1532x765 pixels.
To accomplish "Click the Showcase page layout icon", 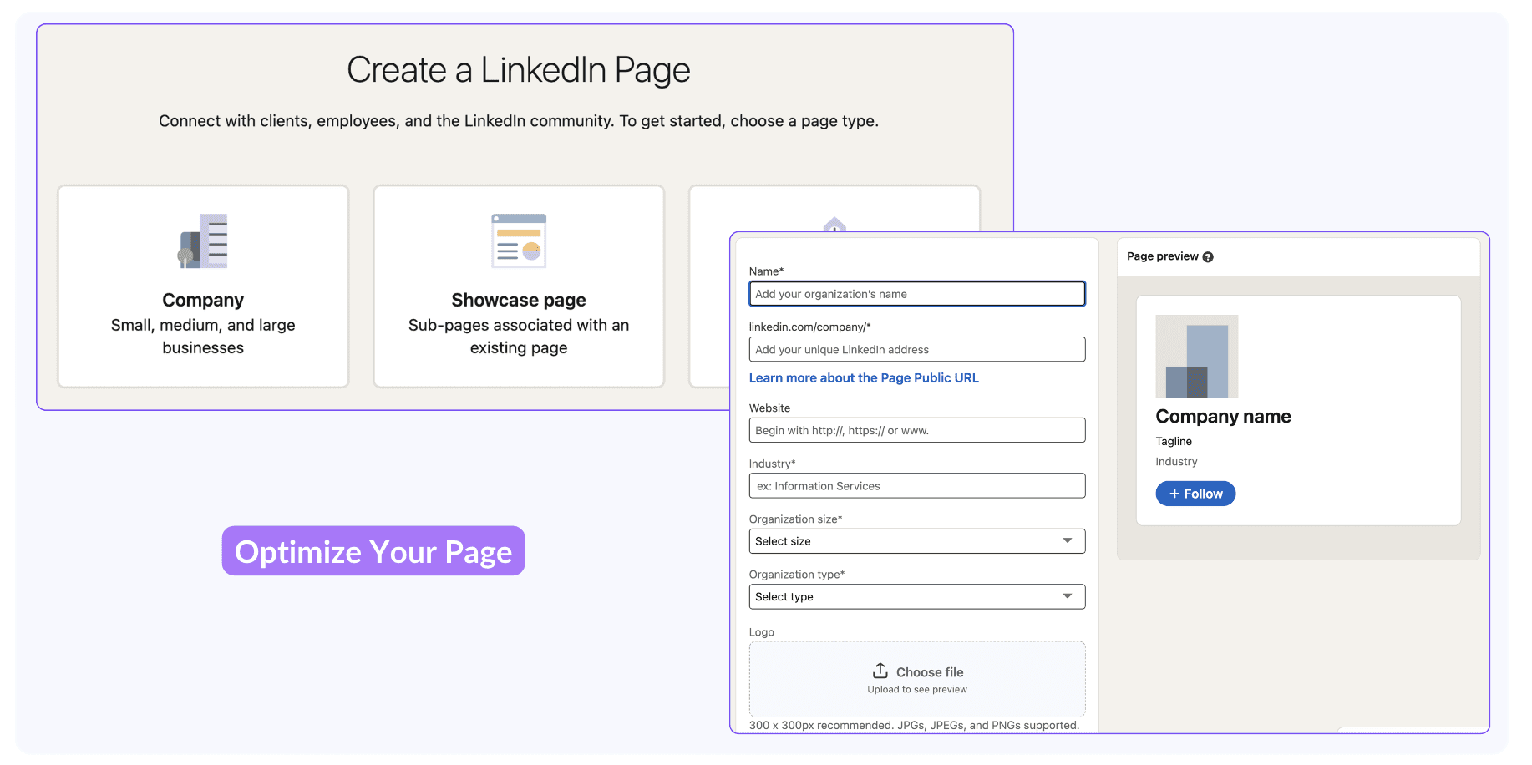I will pyautogui.click(x=519, y=241).
